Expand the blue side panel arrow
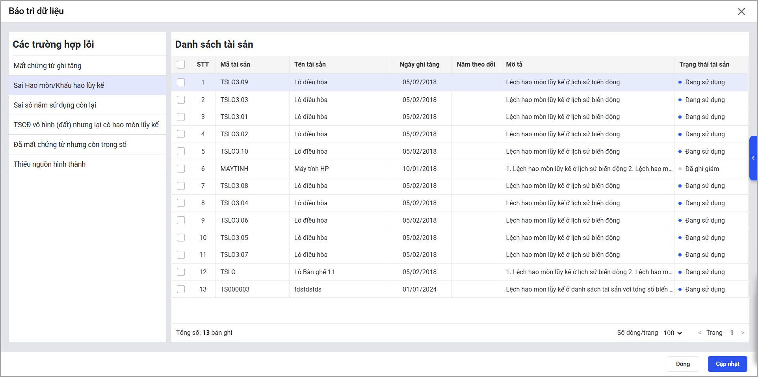The width and height of the screenshot is (758, 377). coord(753,158)
